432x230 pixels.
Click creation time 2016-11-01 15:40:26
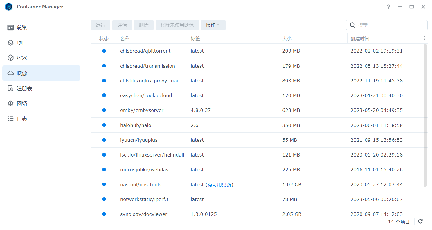tap(377, 170)
